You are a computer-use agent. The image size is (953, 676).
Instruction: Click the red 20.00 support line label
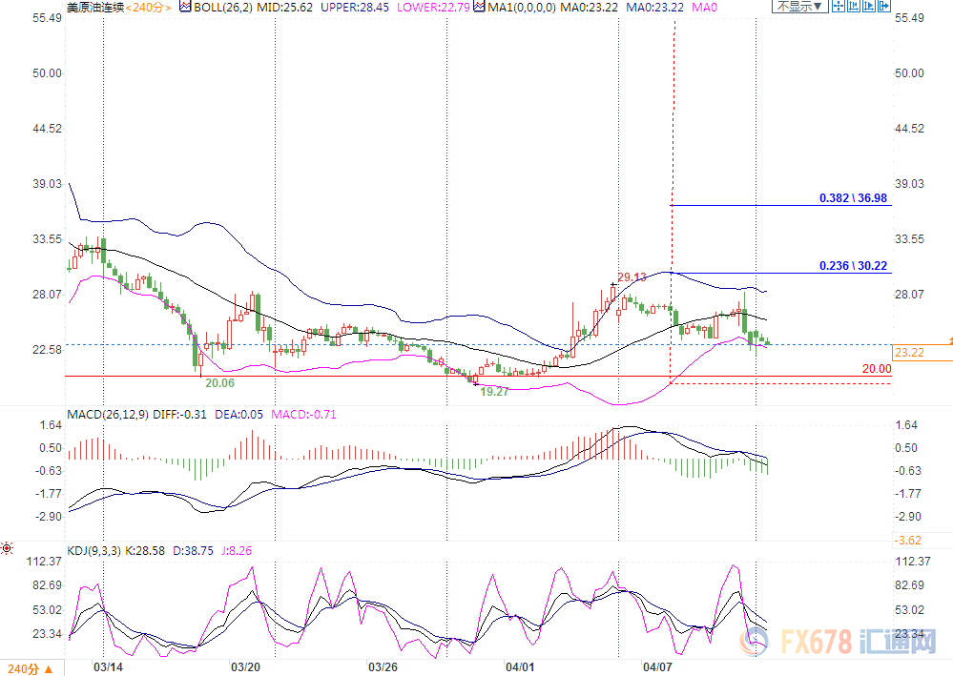875,369
